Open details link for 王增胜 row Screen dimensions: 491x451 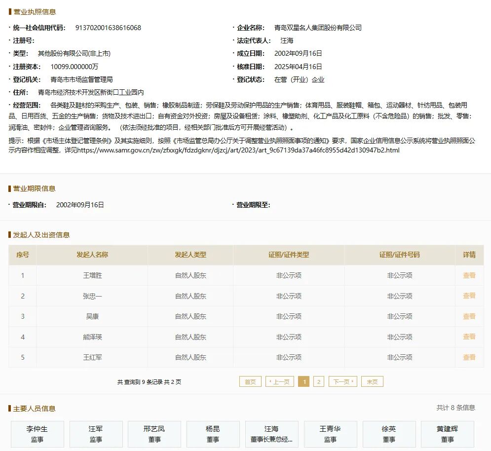point(469,275)
